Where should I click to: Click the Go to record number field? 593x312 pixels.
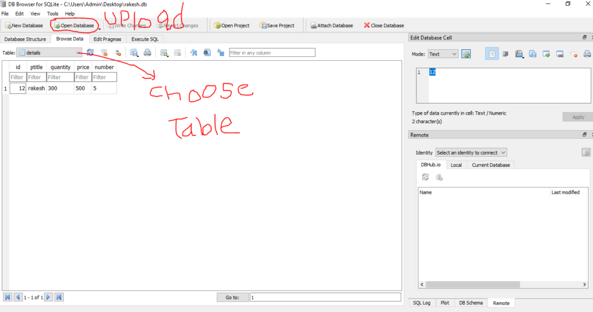click(x=325, y=298)
